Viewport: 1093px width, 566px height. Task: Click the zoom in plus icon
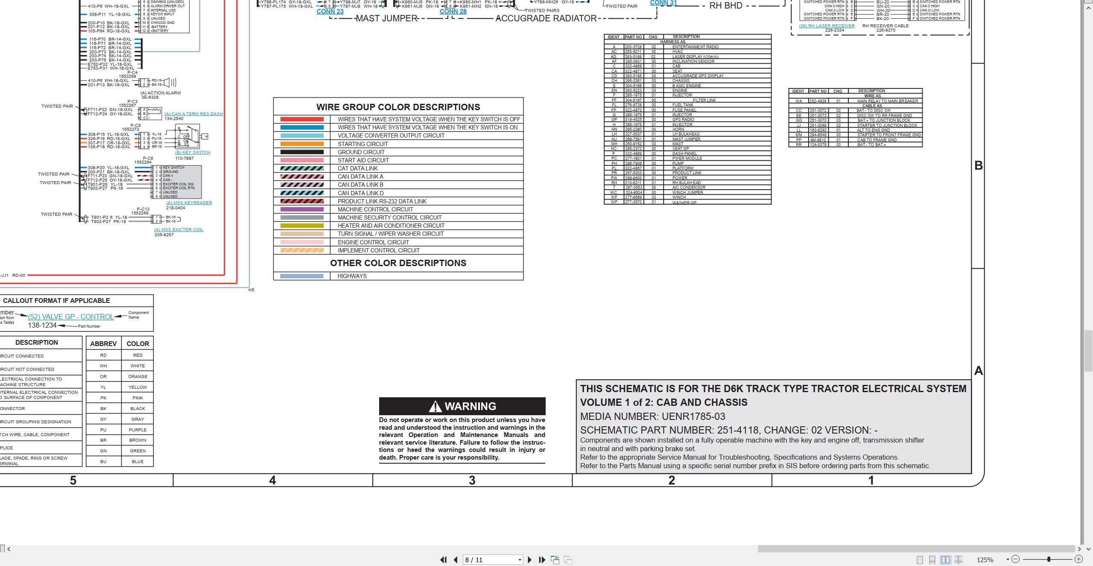point(1079,559)
